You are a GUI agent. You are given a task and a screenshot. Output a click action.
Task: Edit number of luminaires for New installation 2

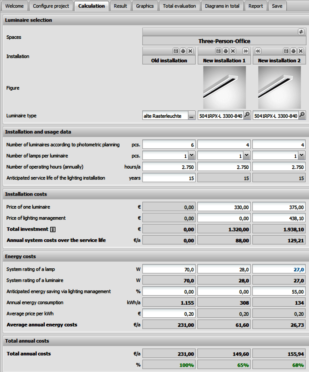point(279,145)
